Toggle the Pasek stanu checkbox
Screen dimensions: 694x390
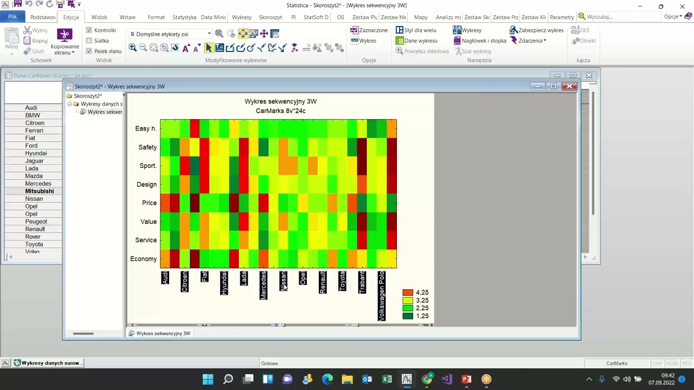click(89, 51)
